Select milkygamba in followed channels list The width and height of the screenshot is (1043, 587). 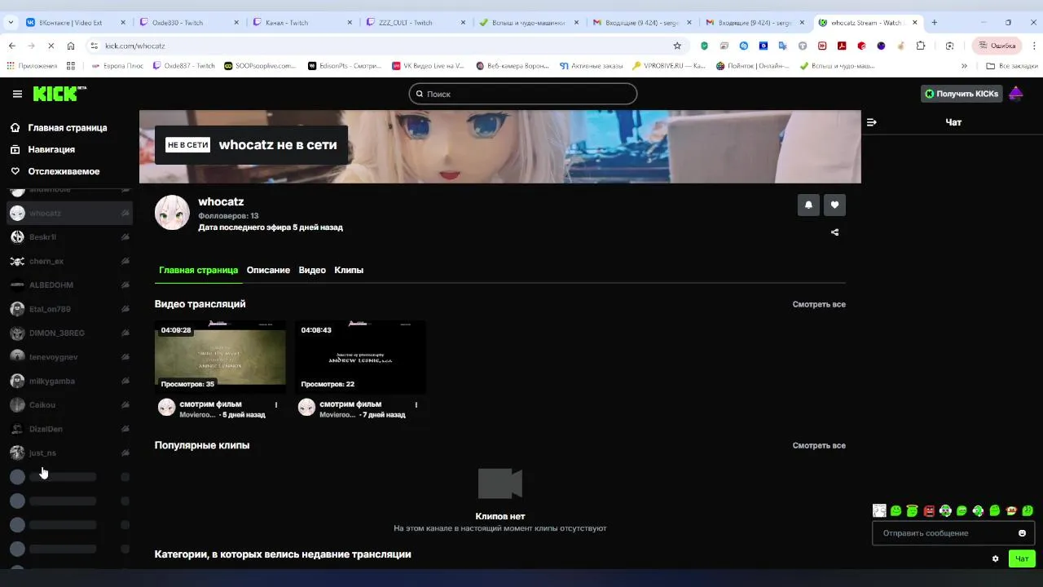click(x=69, y=381)
